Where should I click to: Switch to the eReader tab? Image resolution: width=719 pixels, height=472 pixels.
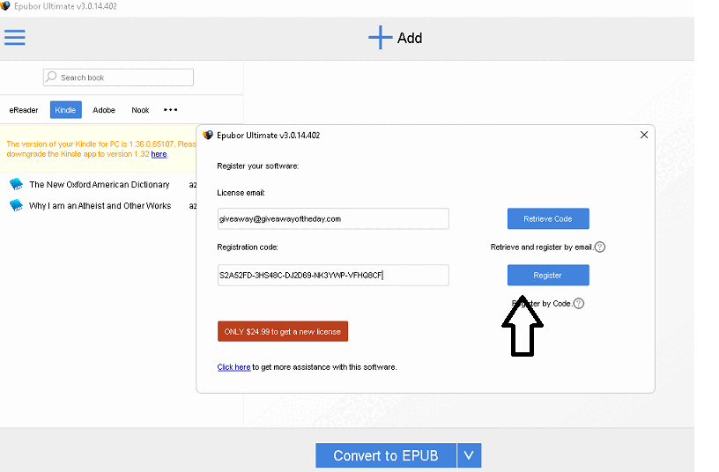[24, 110]
